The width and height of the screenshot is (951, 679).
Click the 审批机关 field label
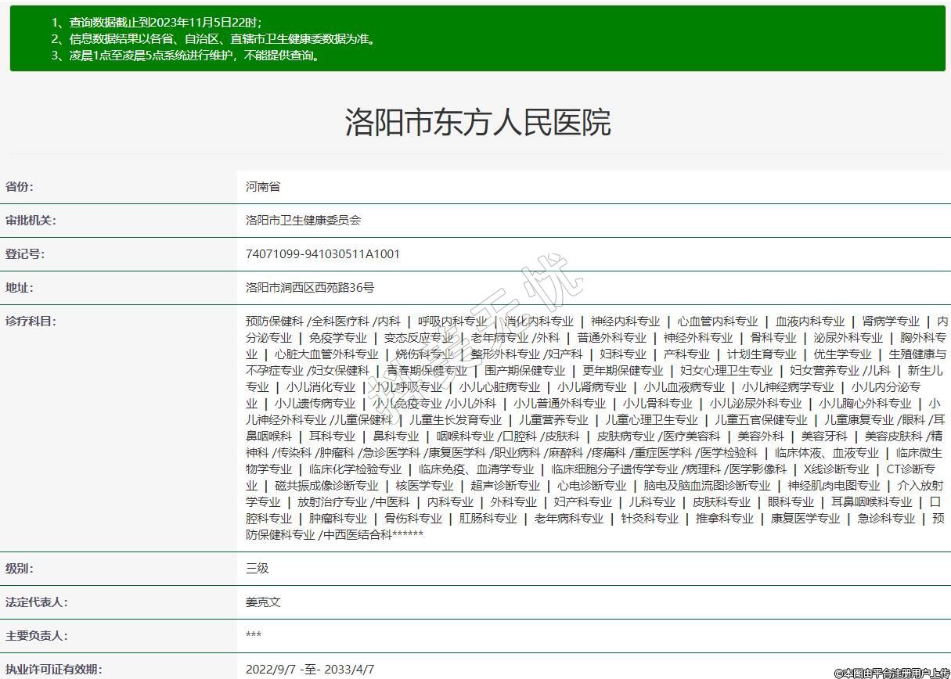31,221
